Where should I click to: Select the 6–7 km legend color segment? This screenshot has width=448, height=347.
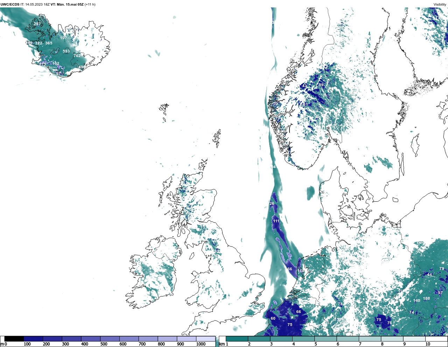point(348,339)
